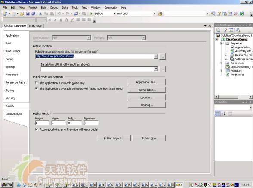Expand the References tree node
Screen dimensions: 253x188
[x=222, y=63]
